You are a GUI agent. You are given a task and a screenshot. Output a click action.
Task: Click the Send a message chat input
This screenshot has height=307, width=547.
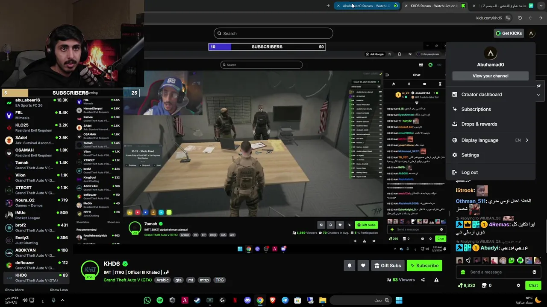point(498,272)
